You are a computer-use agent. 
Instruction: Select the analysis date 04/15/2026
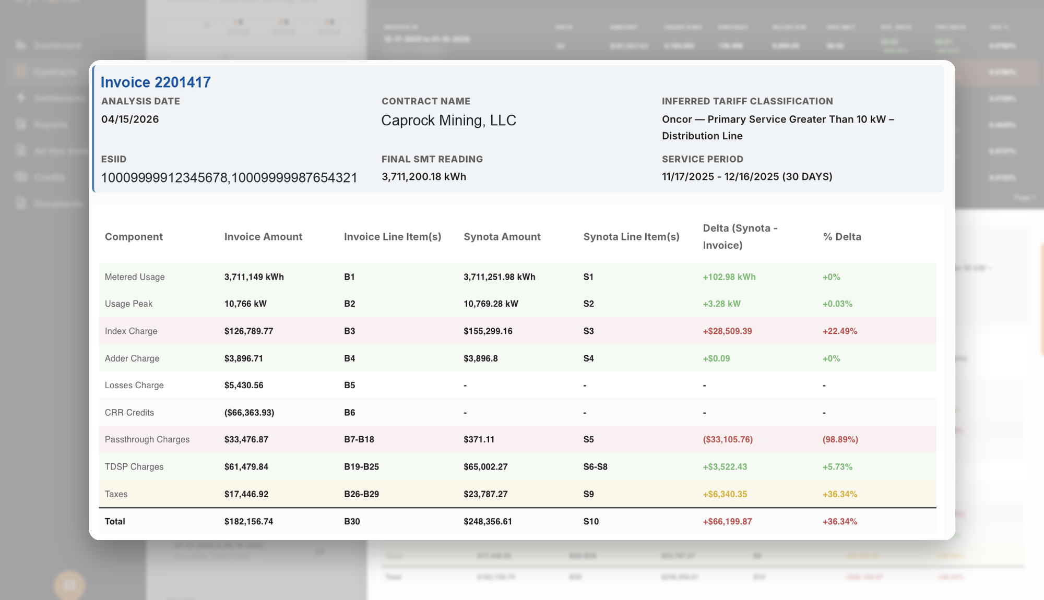tap(130, 119)
